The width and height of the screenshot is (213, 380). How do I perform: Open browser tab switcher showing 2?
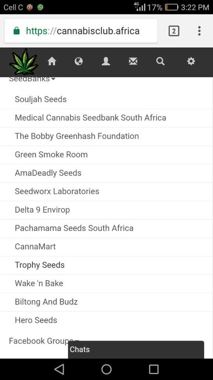pyautogui.click(x=174, y=31)
